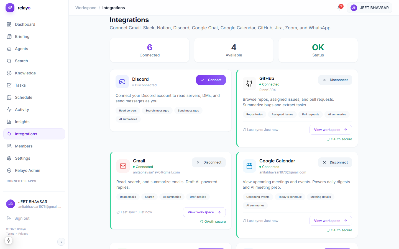View workspace for Gmail
This screenshot has height=249, width=399.
204,212
